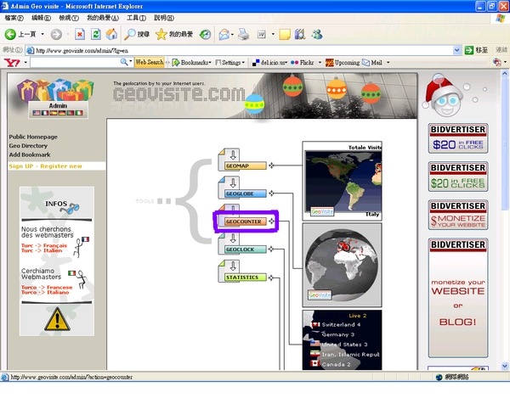Open the 編輯(E) menu
510x398 pixels.
click(x=41, y=18)
